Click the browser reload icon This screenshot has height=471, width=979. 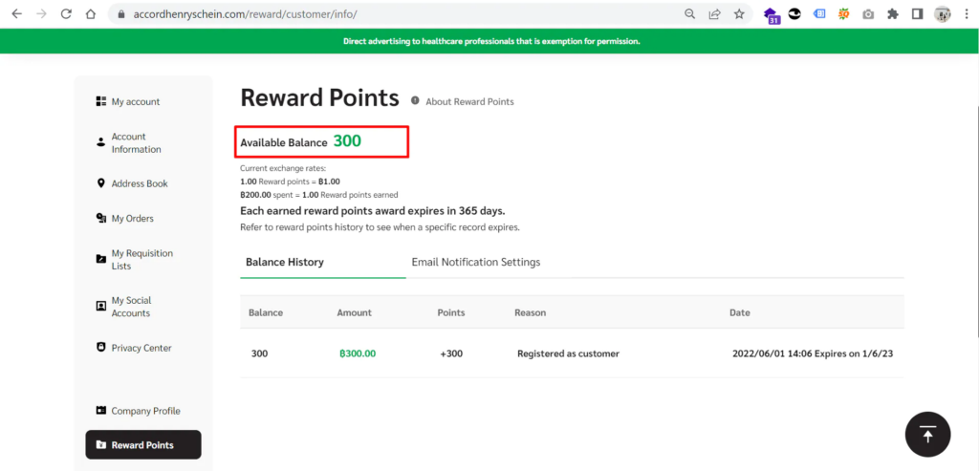pos(66,14)
